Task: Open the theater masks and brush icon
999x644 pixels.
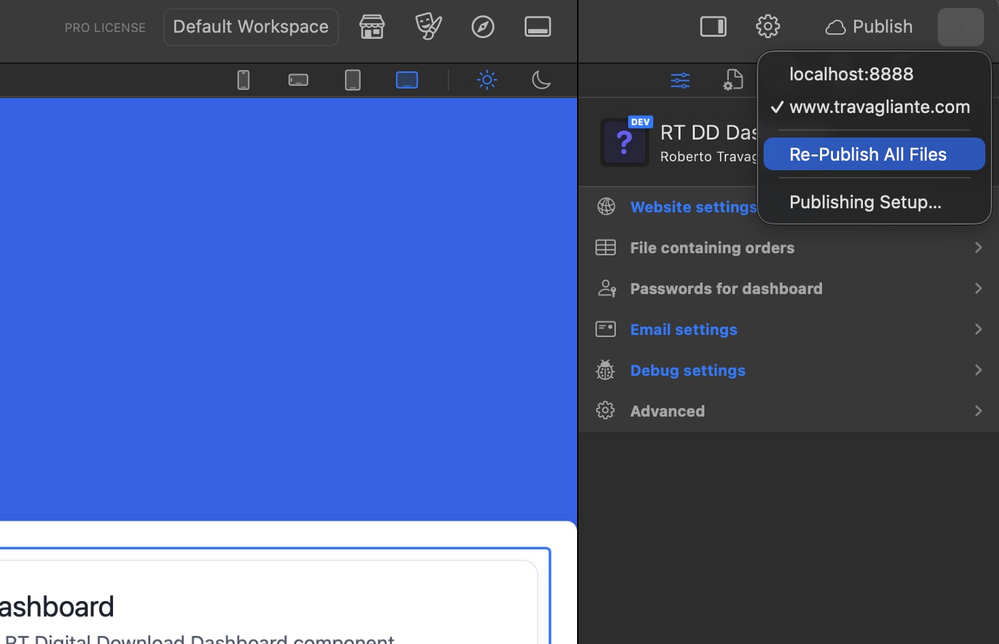Action: click(x=428, y=27)
